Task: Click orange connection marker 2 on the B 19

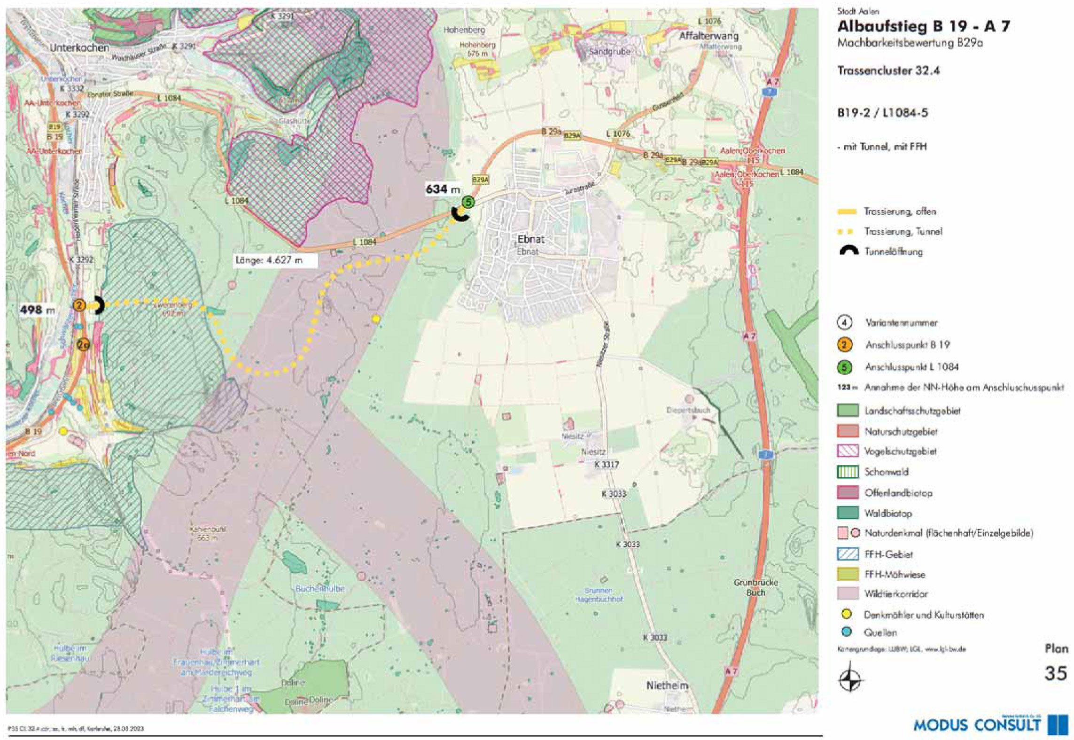Action: 79,305
